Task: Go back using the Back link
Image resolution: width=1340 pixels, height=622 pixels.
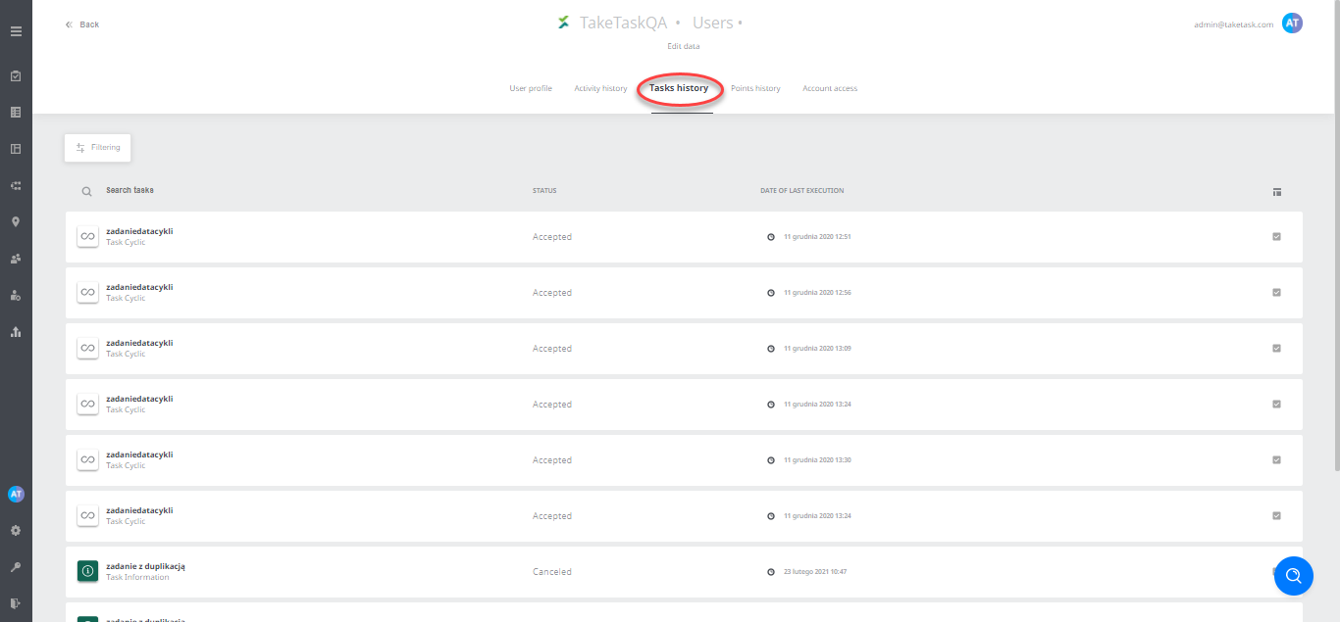Action: 82,24
